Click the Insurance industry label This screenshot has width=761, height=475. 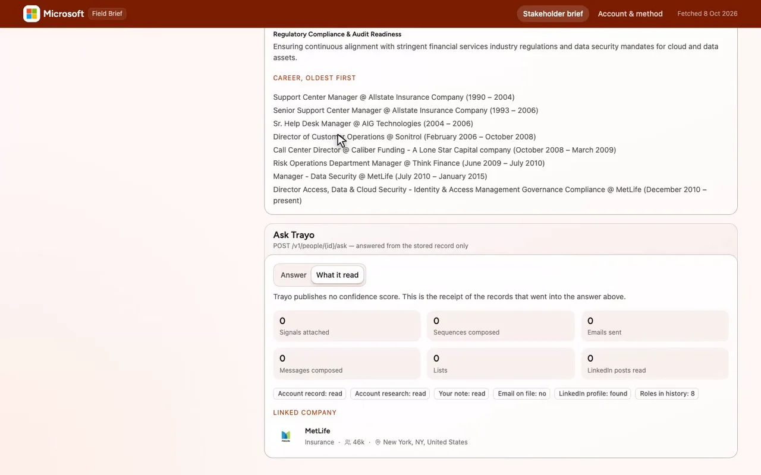coord(319,442)
